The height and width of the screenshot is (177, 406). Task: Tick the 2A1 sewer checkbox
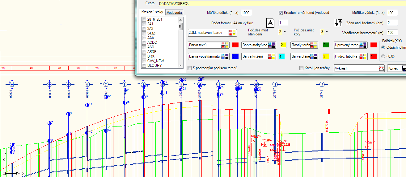(144, 24)
